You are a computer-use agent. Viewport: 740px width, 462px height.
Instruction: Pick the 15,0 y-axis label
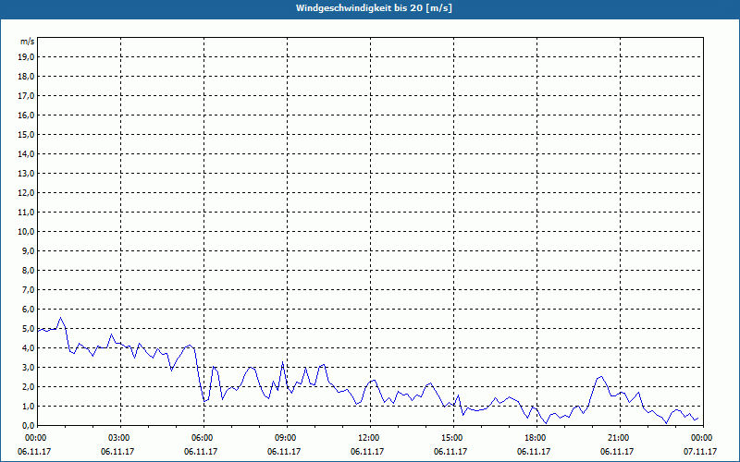click(27, 134)
